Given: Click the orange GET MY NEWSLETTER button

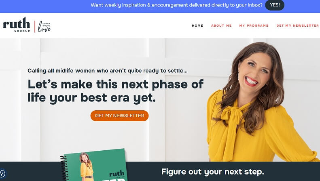Looking at the screenshot, I should point(119,116).
